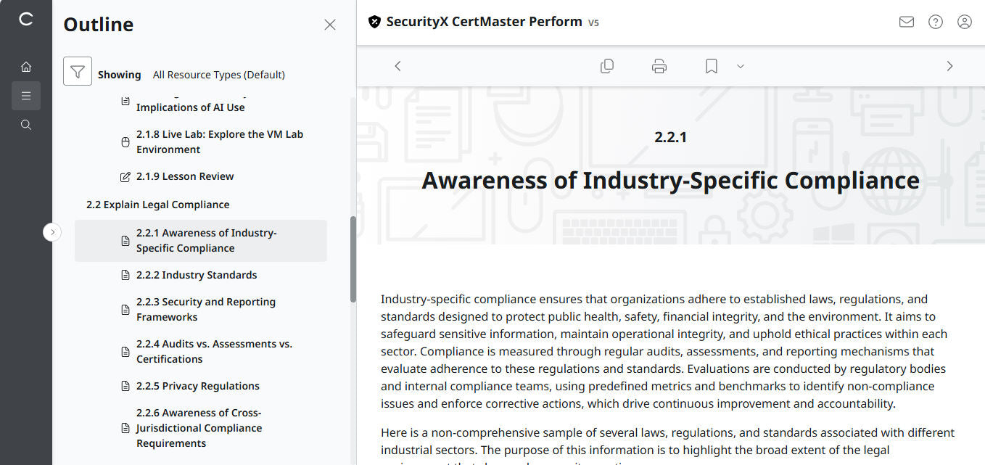Open the search panel in the sidebar
Image resolution: width=985 pixels, height=465 pixels.
26,124
